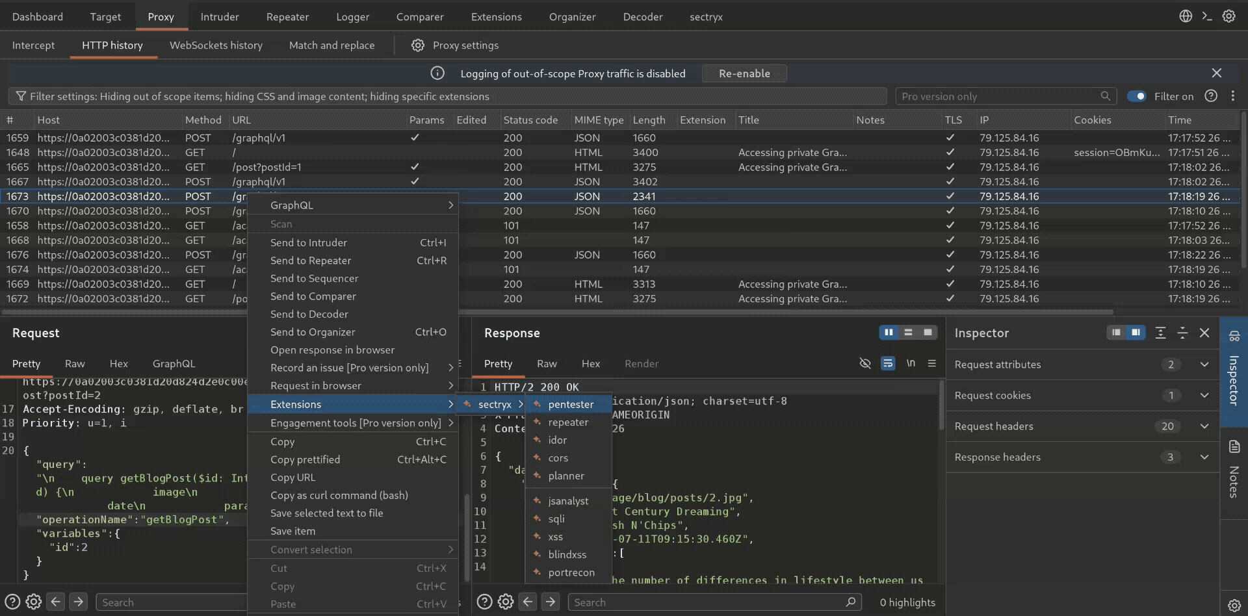Open Proxy settings gear icon

coord(418,45)
